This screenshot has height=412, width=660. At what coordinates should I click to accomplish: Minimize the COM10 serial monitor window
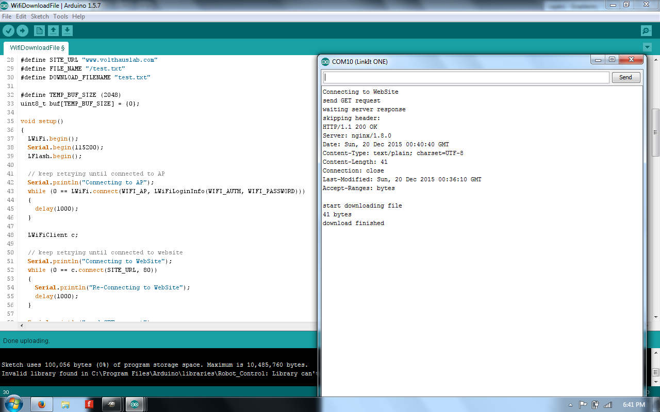point(598,60)
